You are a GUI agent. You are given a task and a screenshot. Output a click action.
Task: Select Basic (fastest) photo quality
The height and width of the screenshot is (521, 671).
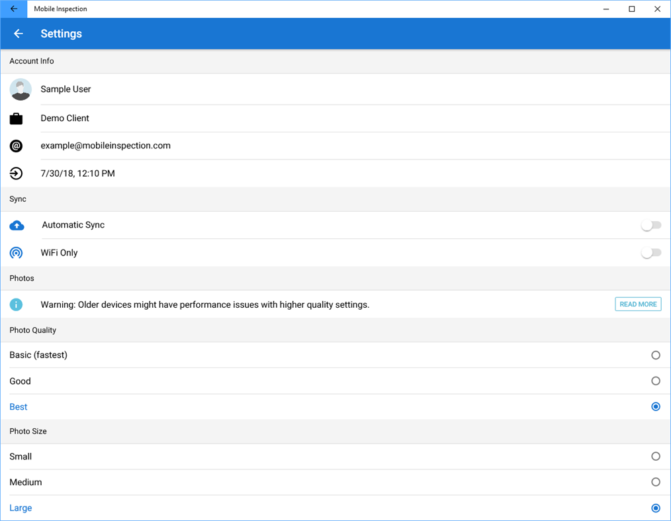(656, 355)
